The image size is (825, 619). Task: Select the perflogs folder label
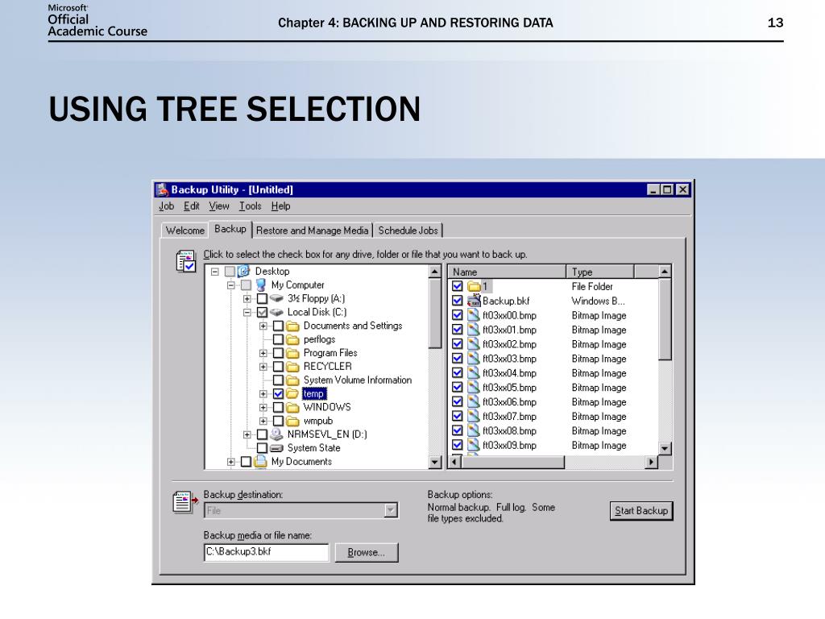coord(319,339)
